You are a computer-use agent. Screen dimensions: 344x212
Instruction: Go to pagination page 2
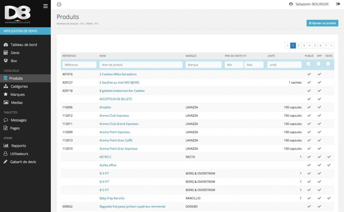click(x=298, y=45)
